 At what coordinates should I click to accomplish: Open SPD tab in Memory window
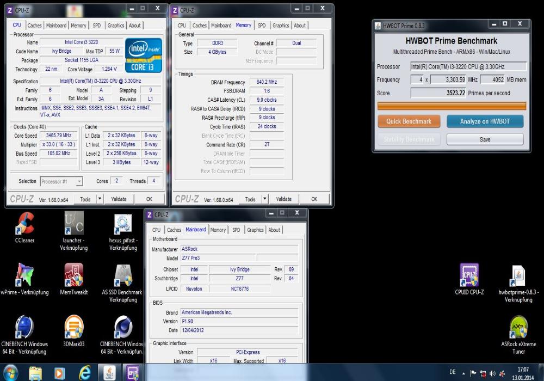262,26
